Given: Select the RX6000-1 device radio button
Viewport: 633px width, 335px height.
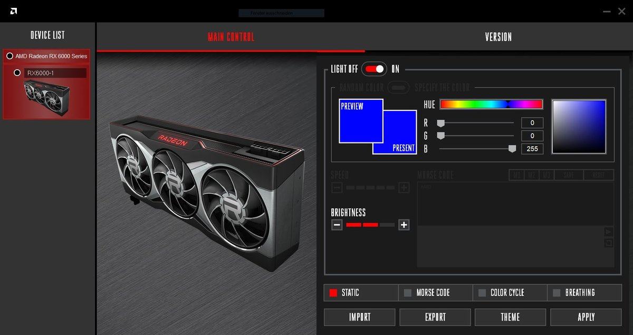Looking at the screenshot, I should [17, 73].
